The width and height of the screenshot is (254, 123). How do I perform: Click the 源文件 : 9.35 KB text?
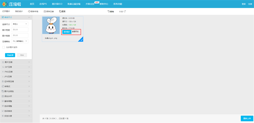(68, 18)
